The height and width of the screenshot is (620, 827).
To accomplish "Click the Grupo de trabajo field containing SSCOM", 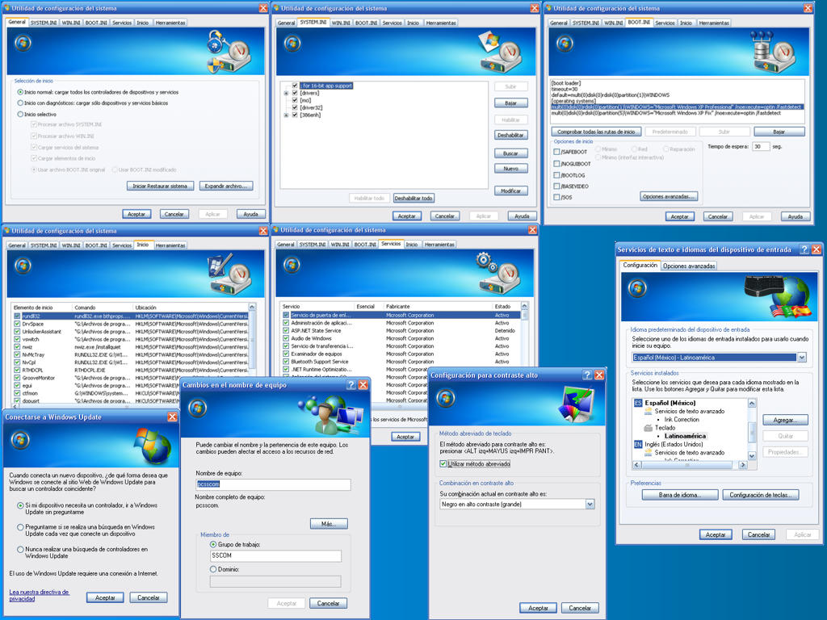I will point(275,555).
